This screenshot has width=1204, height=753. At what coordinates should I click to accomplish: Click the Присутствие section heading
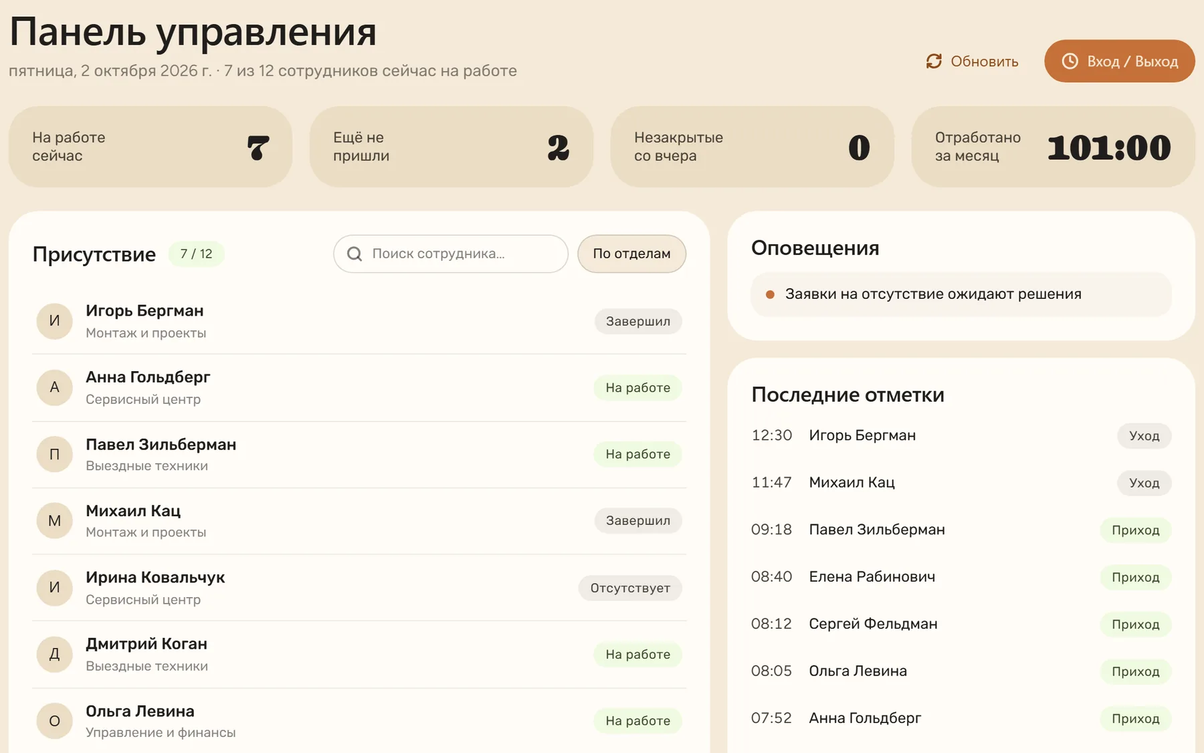point(94,254)
